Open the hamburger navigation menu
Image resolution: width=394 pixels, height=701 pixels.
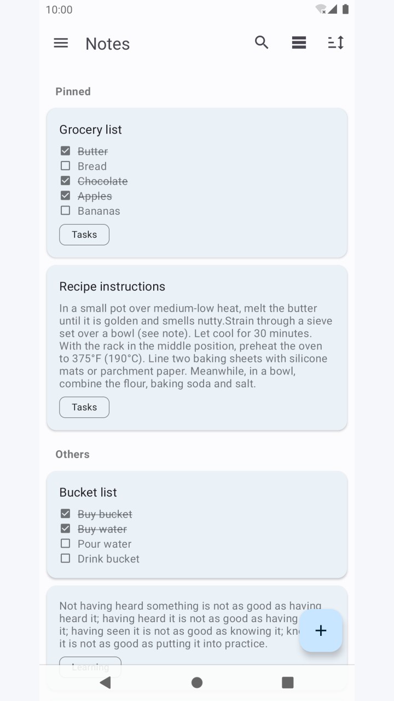tap(61, 43)
